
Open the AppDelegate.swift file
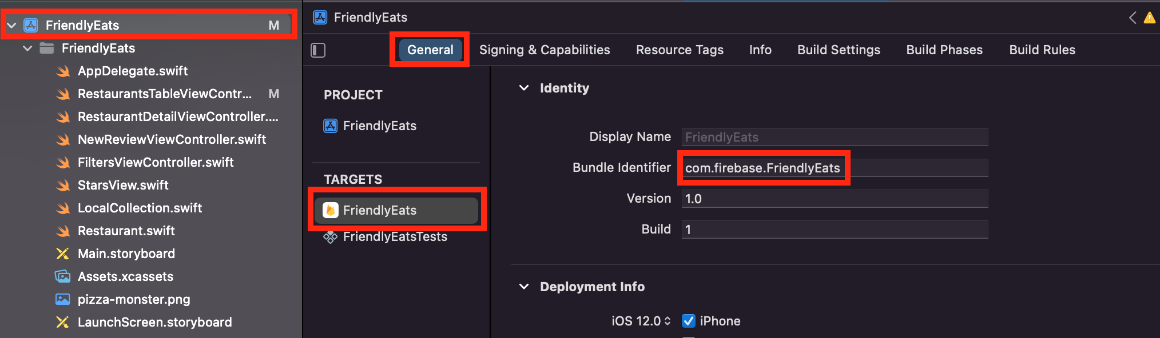[133, 71]
